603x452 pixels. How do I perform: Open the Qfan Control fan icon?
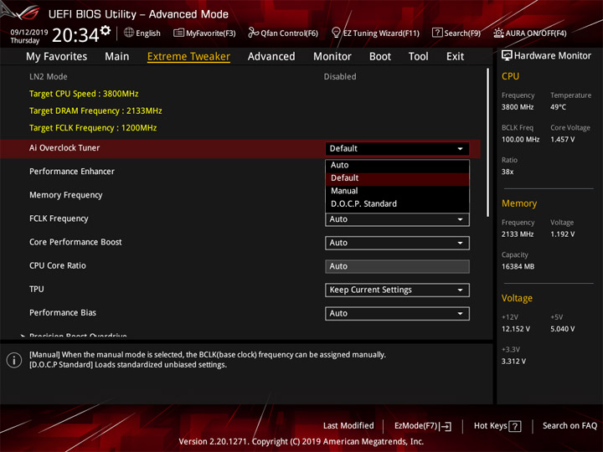253,33
